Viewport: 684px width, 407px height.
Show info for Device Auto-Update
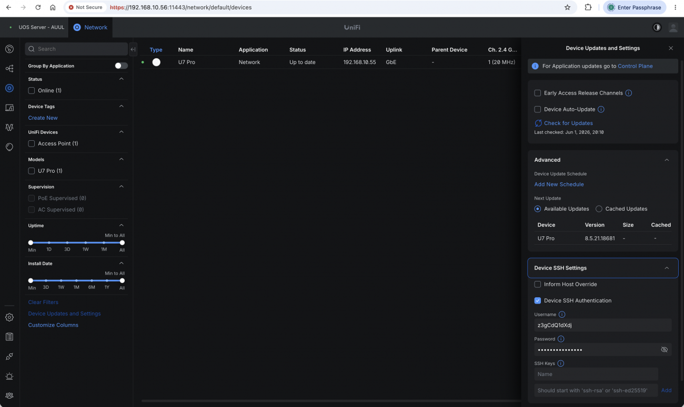point(601,109)
